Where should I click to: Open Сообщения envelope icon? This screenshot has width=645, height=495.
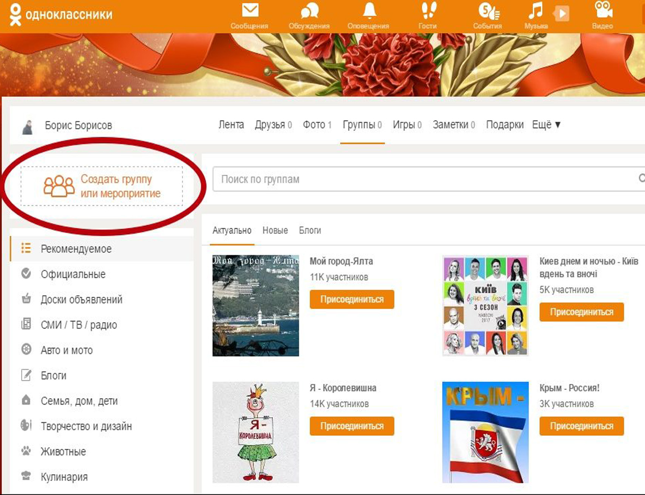click(x=250, y=11)
